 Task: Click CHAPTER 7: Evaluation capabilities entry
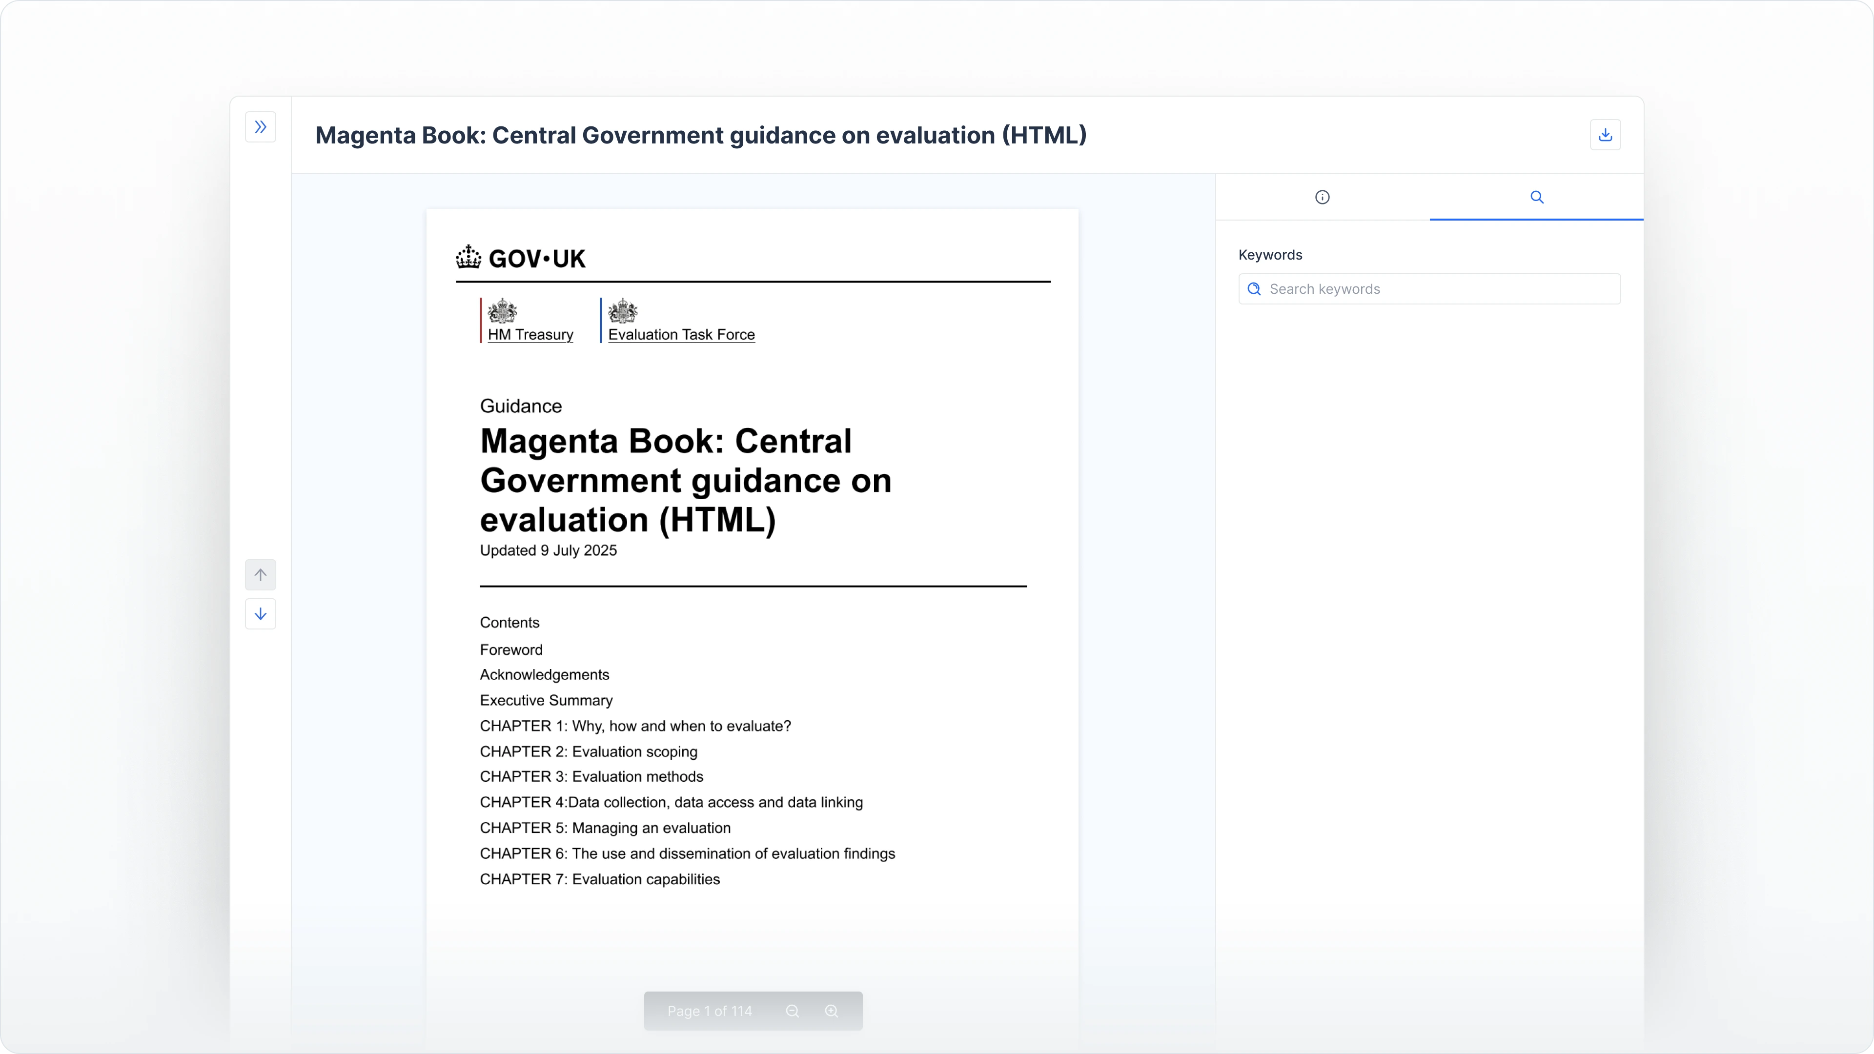click(599, 879)
